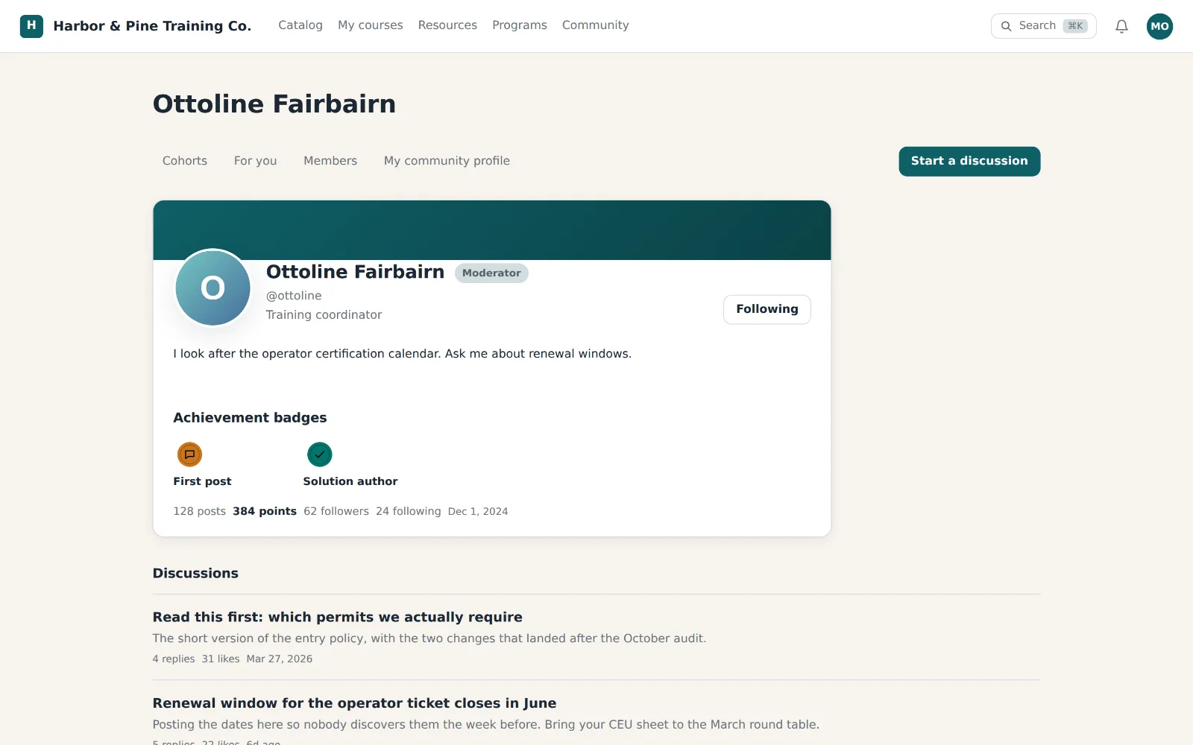
Task: Open the My community profile tab
Action: [447, 161]
